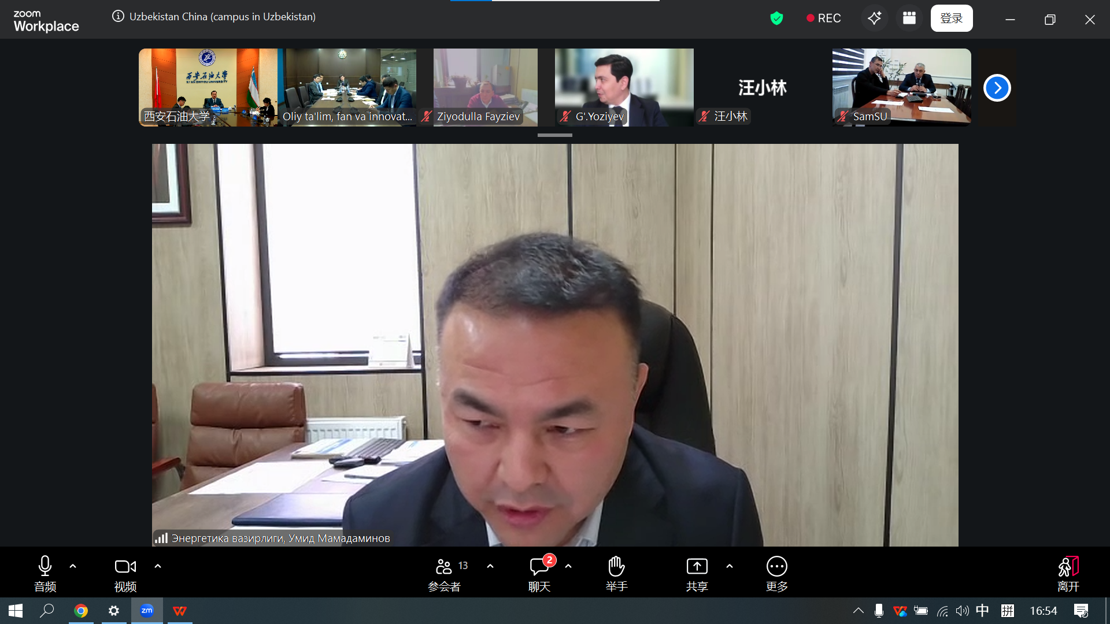The height and width of the screenshot is (624, 1110).
Task: Expand chat options arrow next to 聊天
Action: click(x=568, y=566)
